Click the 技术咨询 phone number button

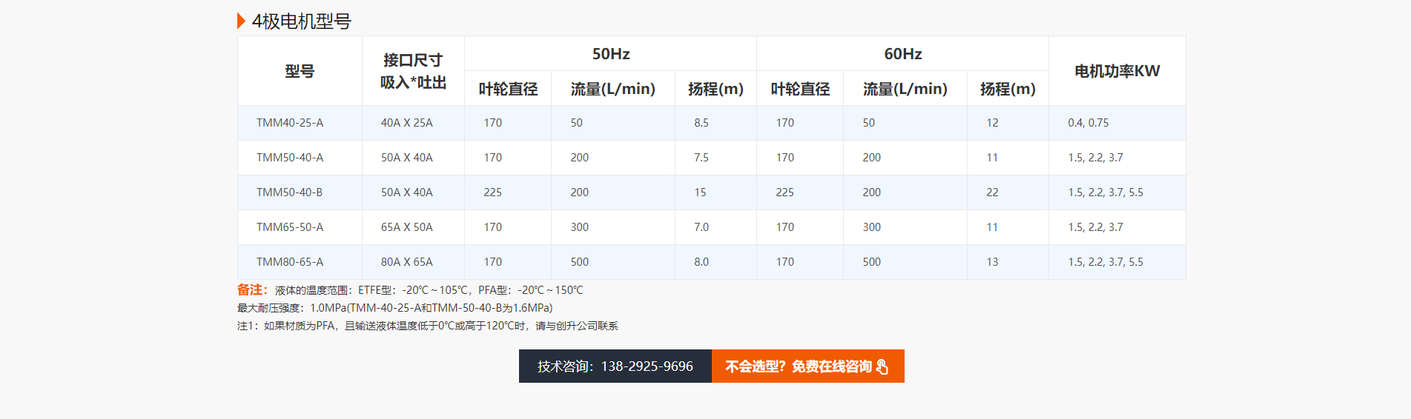(x=615, y=366)
